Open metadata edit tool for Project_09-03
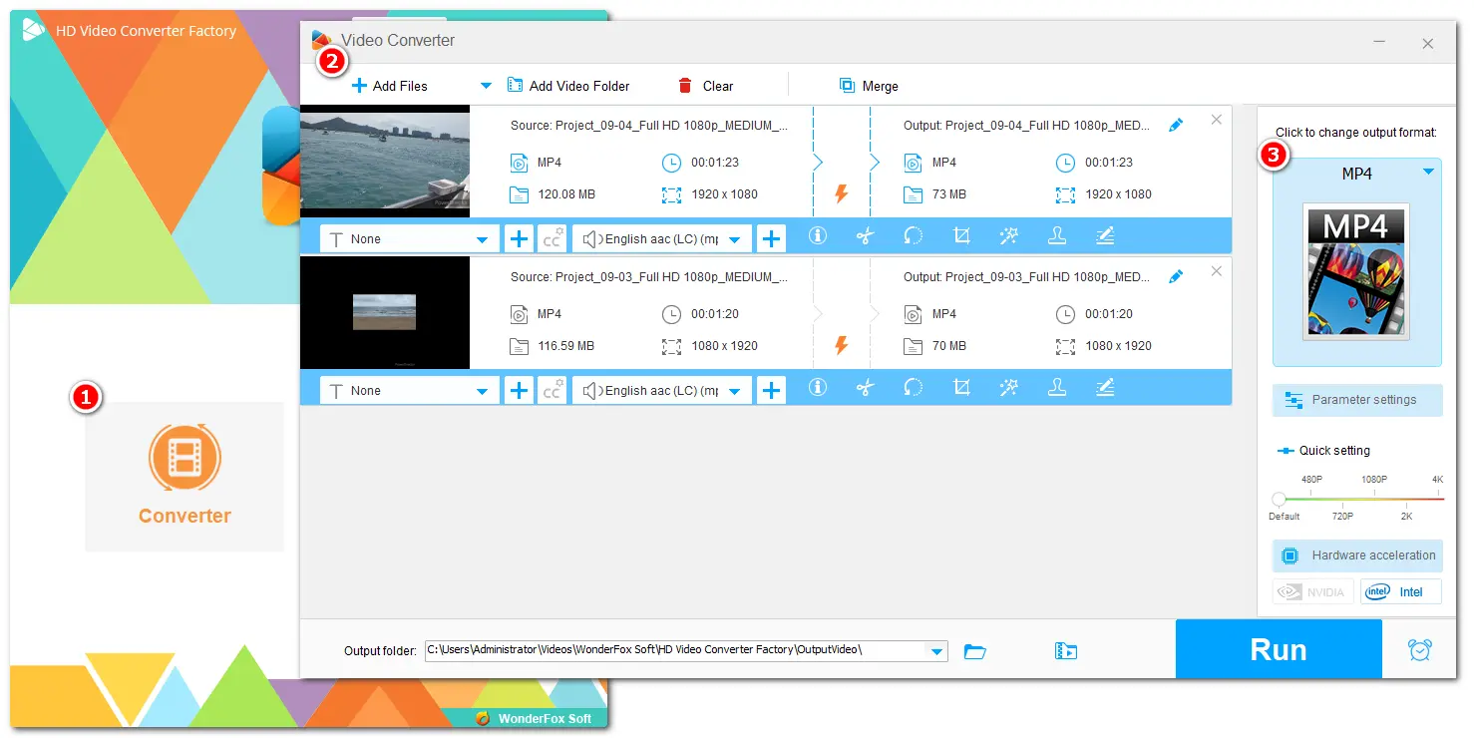 (x=1105, y=388)
